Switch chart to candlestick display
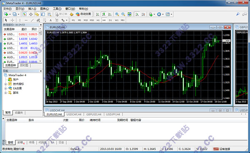The image size is (250, 153). [104, 14]
